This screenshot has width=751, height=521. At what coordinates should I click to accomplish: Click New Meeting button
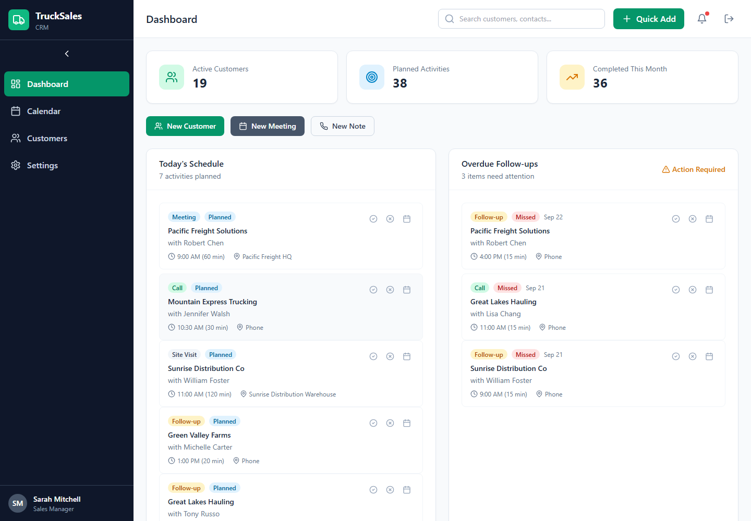click(268, 126)
